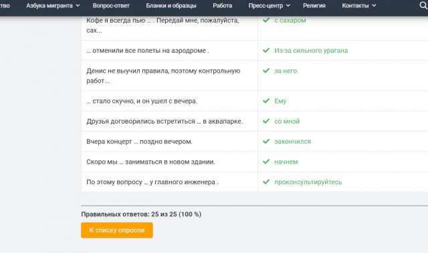
Task: Open the Контакты menu label
Action: 355,5
